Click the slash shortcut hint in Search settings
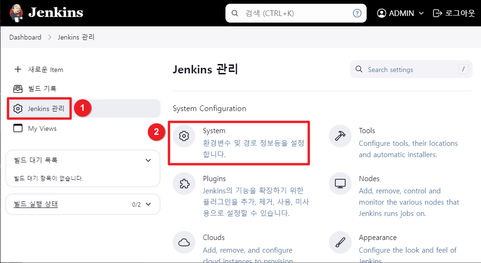 (x=463, y=69)
